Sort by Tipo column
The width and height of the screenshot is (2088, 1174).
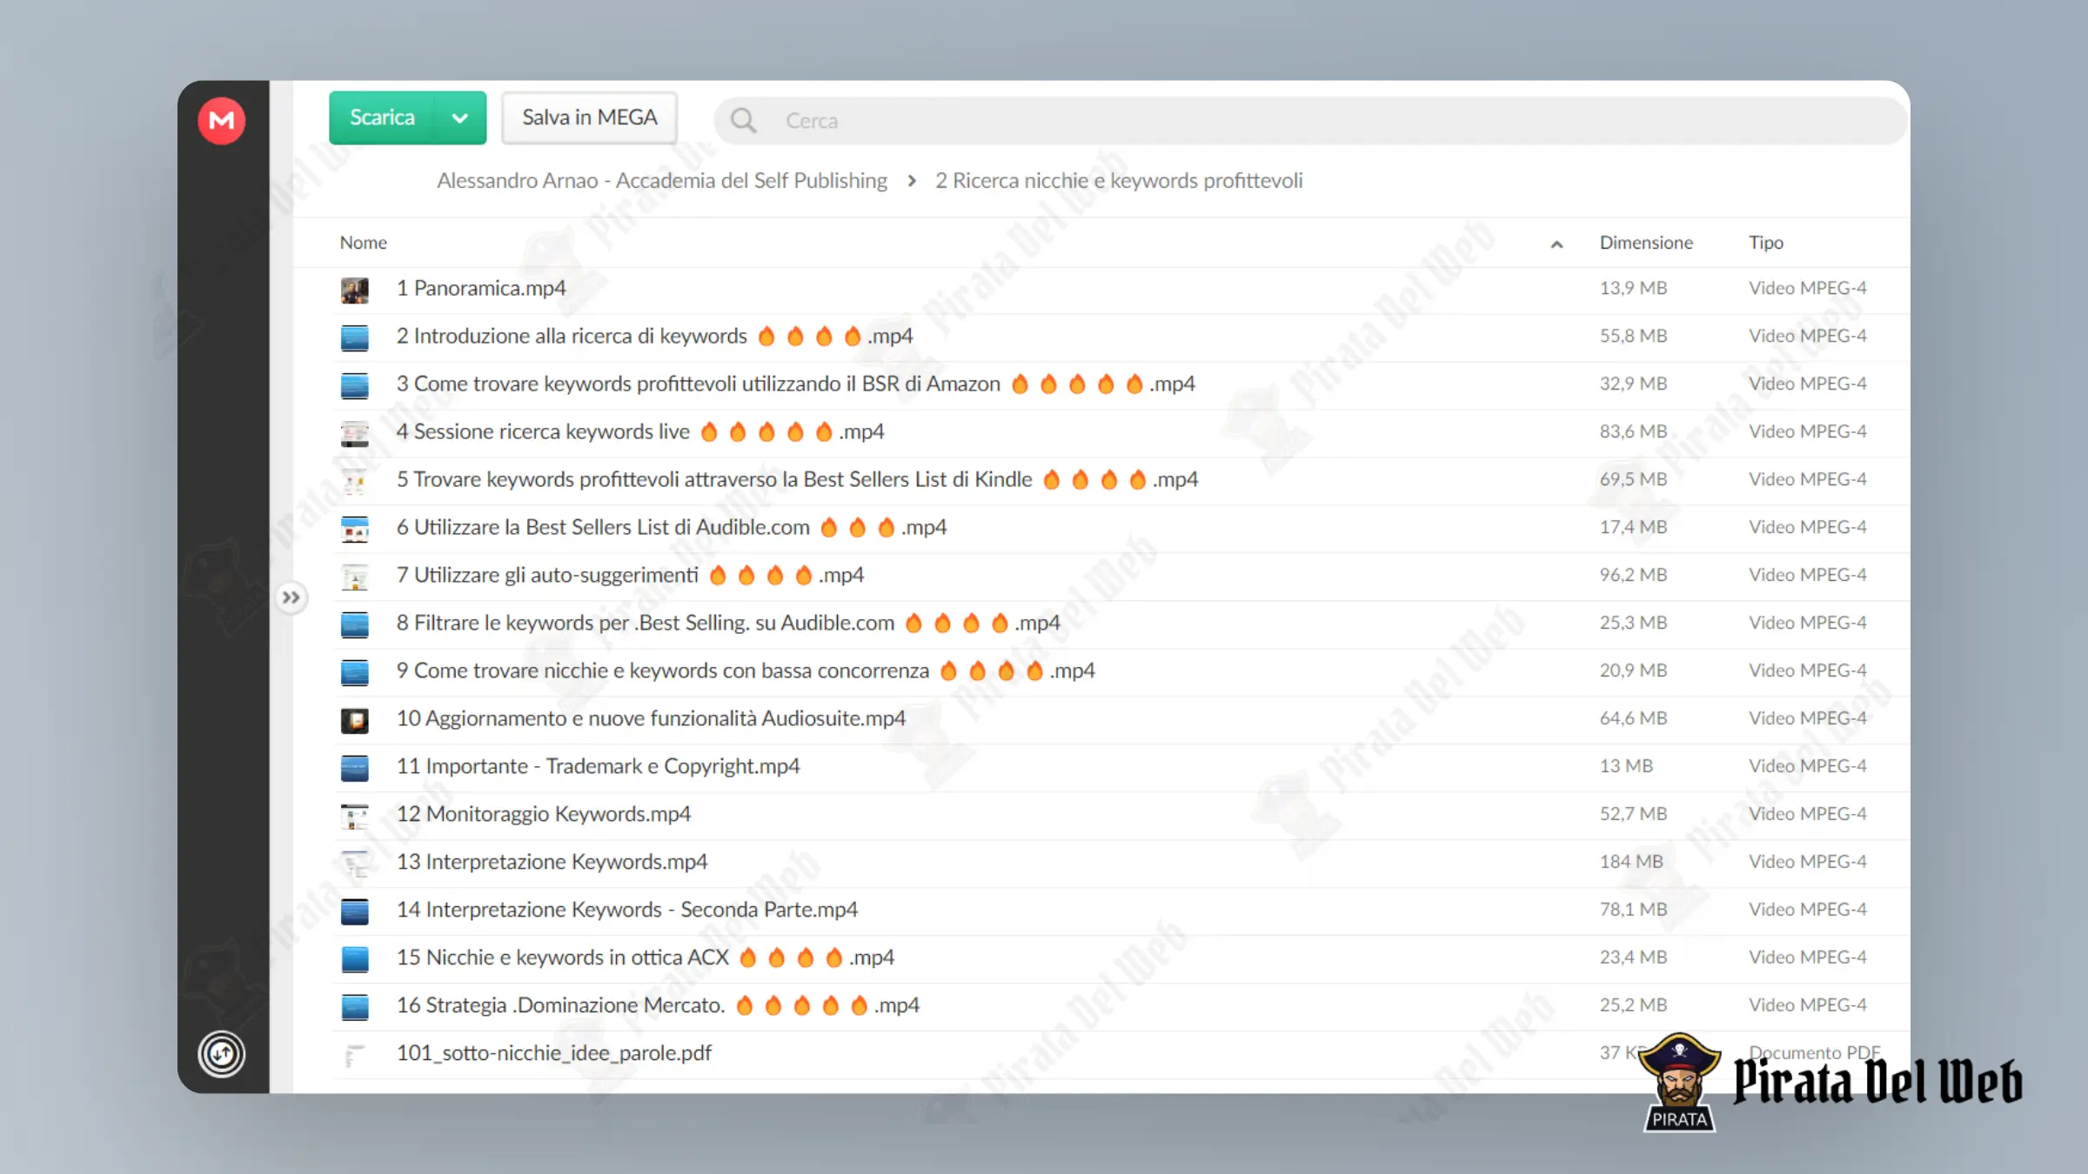click(x=1766, y=243)
